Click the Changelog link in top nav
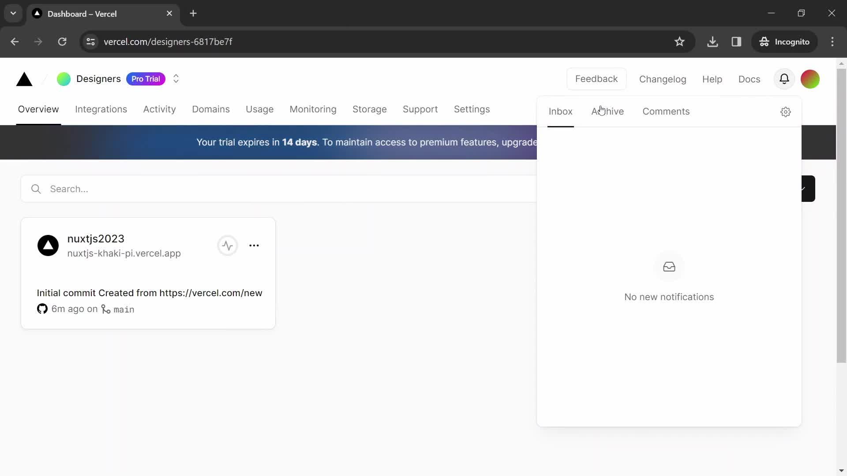847x476 pixels. click(663, 78)
